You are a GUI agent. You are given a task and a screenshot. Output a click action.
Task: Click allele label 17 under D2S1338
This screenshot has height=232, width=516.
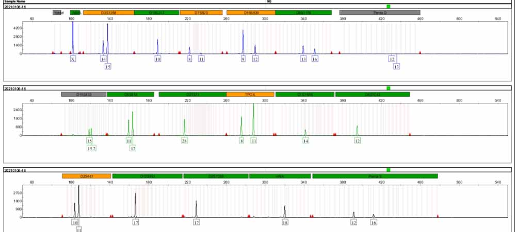tap(197, 223)
